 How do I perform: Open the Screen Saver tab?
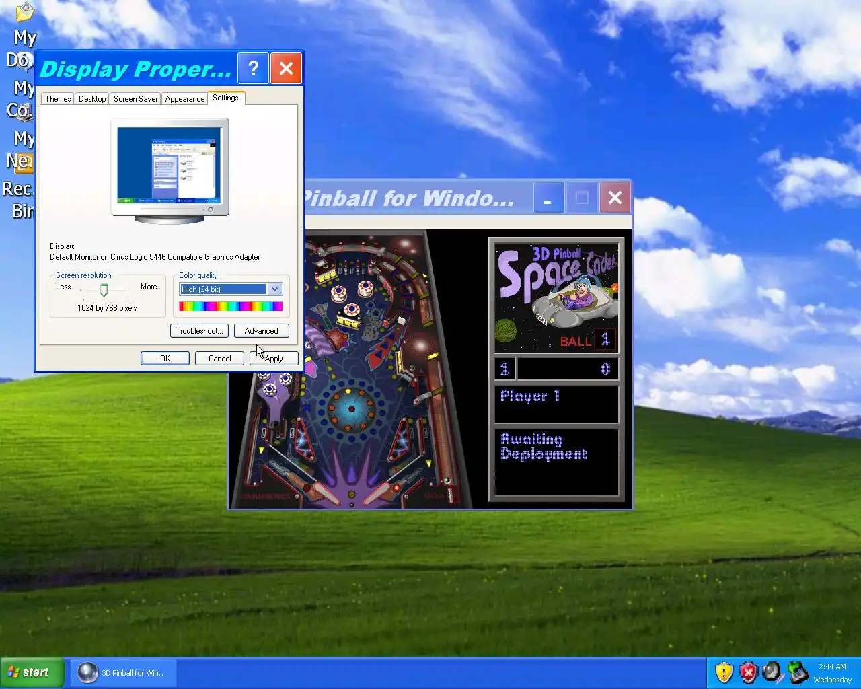(x=135, y=98)
